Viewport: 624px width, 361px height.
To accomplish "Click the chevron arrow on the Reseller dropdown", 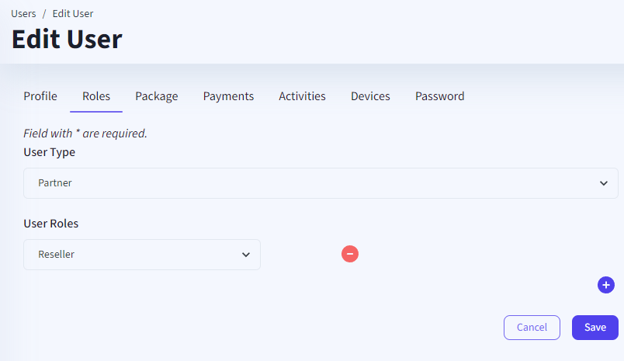I will point(246,255).
